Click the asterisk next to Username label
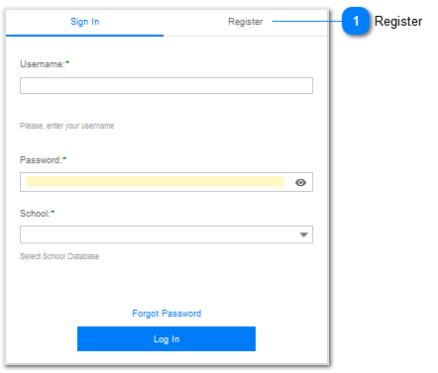The image size is (438, 373). pyautogui.click(x=67, y=62)
